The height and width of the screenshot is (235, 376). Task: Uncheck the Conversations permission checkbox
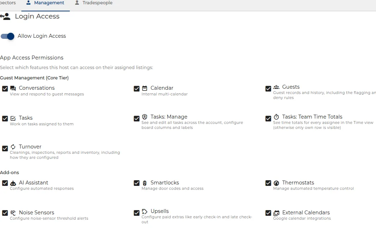point(5,89)
